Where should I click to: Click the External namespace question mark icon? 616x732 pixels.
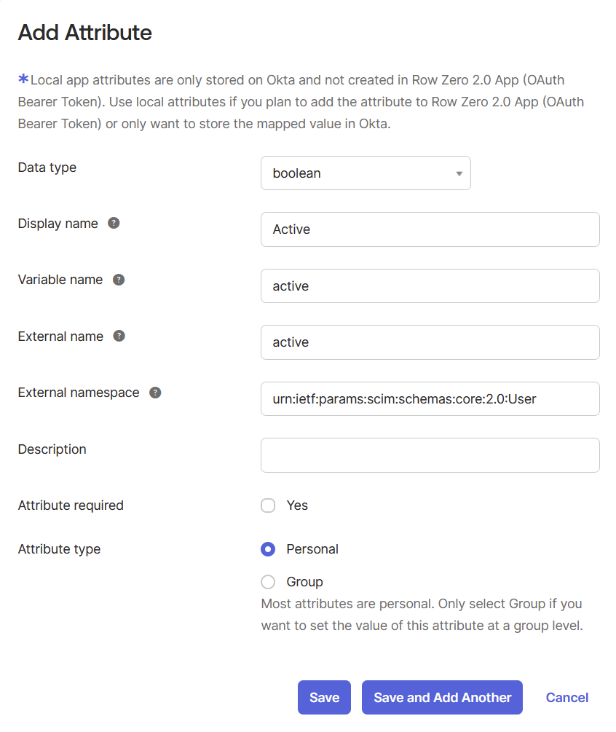(155, 393)
